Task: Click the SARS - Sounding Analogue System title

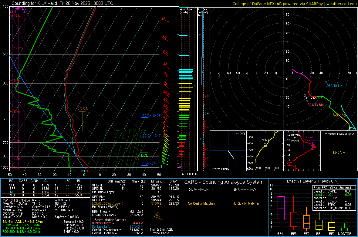Action: click(x=224, y=182)
